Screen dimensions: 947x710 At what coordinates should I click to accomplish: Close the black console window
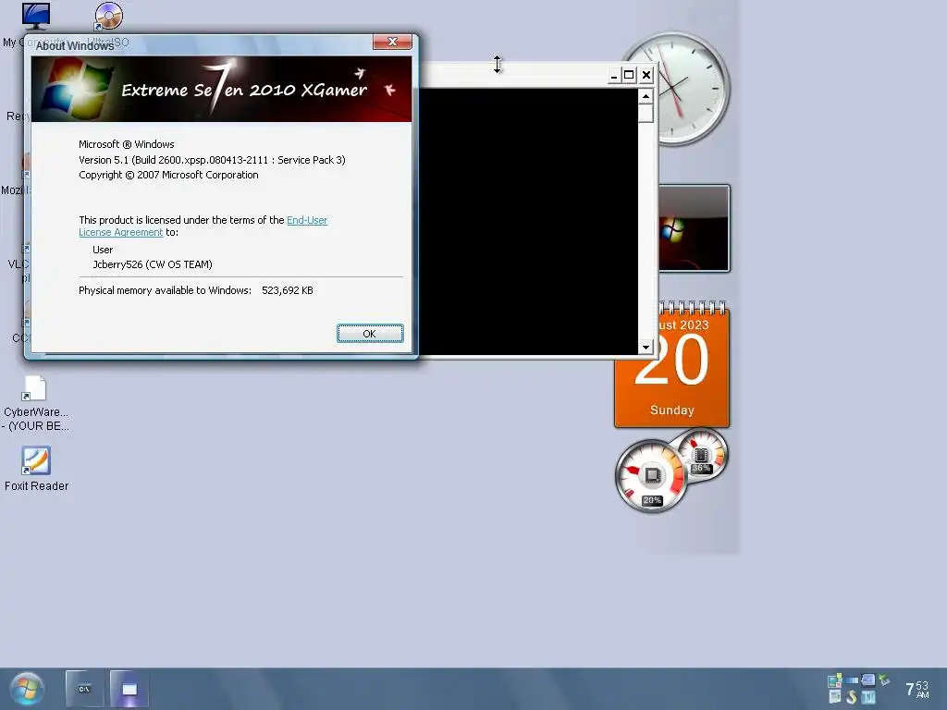coord(646,75)
